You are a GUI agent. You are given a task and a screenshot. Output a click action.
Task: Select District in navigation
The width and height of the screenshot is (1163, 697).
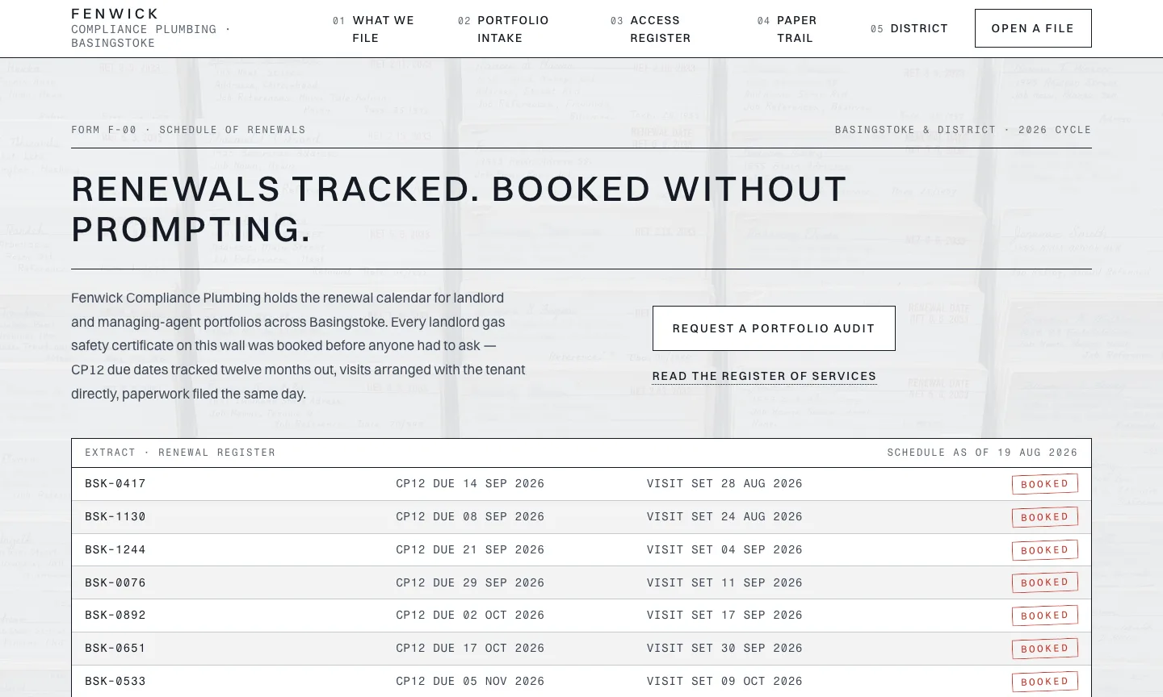coord(909,28)
